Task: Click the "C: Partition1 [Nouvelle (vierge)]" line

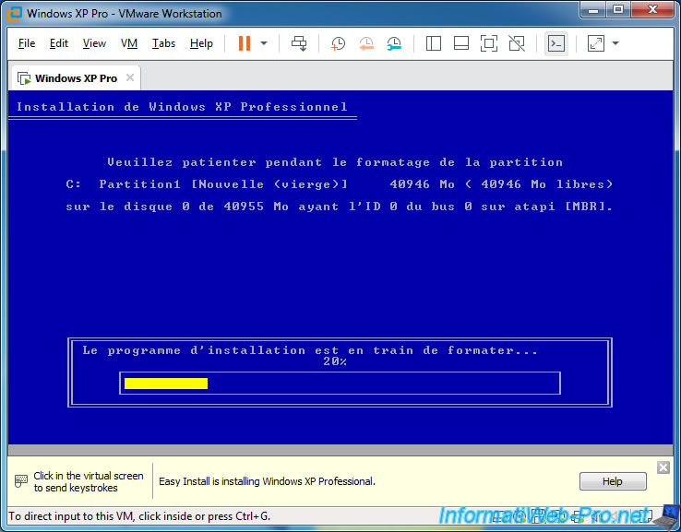Action: pyautogui.click(x=340, y=184)
